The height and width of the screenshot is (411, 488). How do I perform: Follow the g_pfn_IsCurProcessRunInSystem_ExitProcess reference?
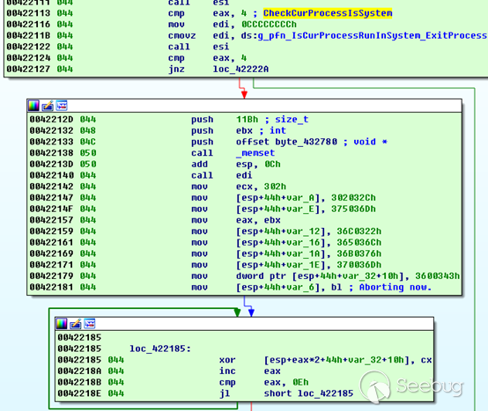[x=373, y=35]
